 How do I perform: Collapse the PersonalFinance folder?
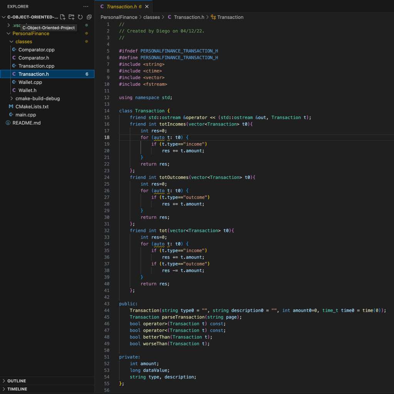[x=30, y=33]
